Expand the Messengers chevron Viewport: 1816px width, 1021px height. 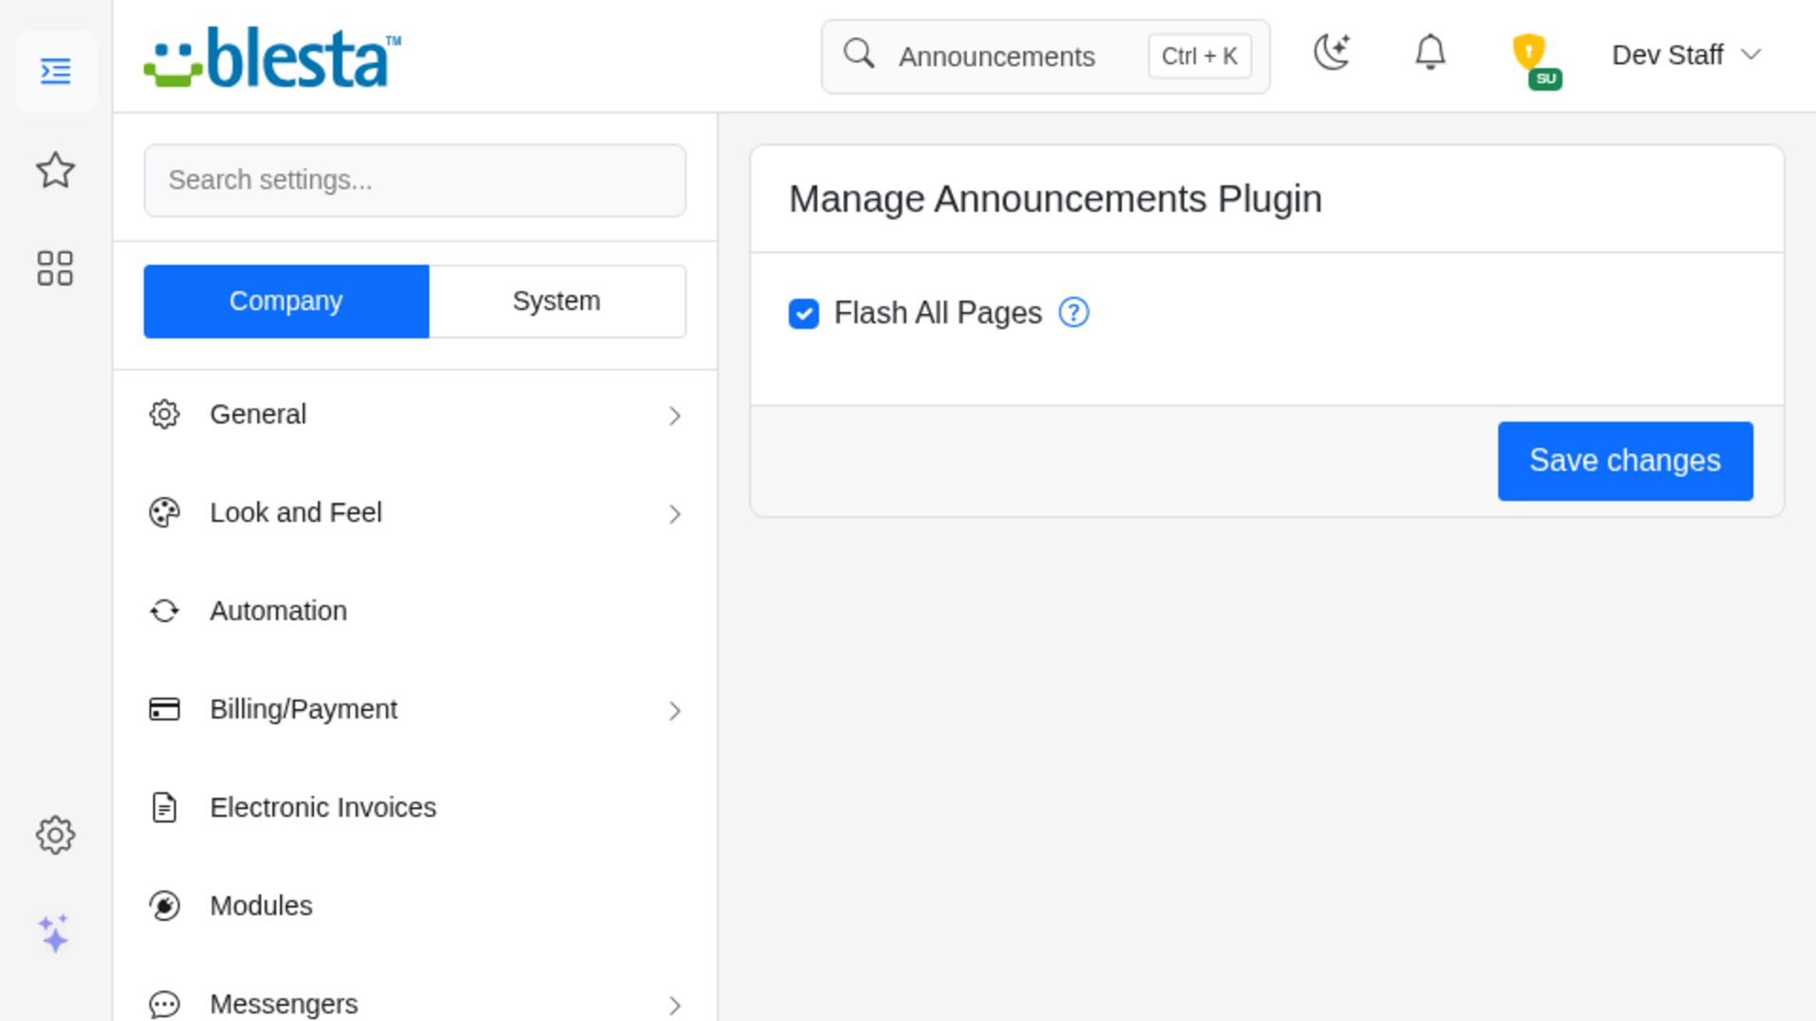(x=674, y=1006)
